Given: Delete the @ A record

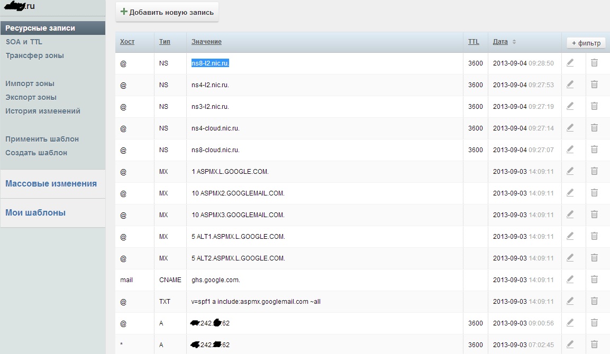Looking at the screenshot, I should (594, 323).
